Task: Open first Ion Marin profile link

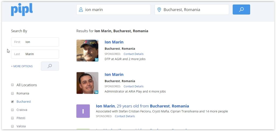Action: tap(114, 42)
